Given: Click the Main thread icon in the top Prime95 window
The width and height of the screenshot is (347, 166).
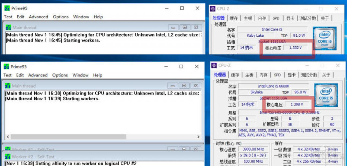Looking at the screenshot, I should tap(8, 27).
